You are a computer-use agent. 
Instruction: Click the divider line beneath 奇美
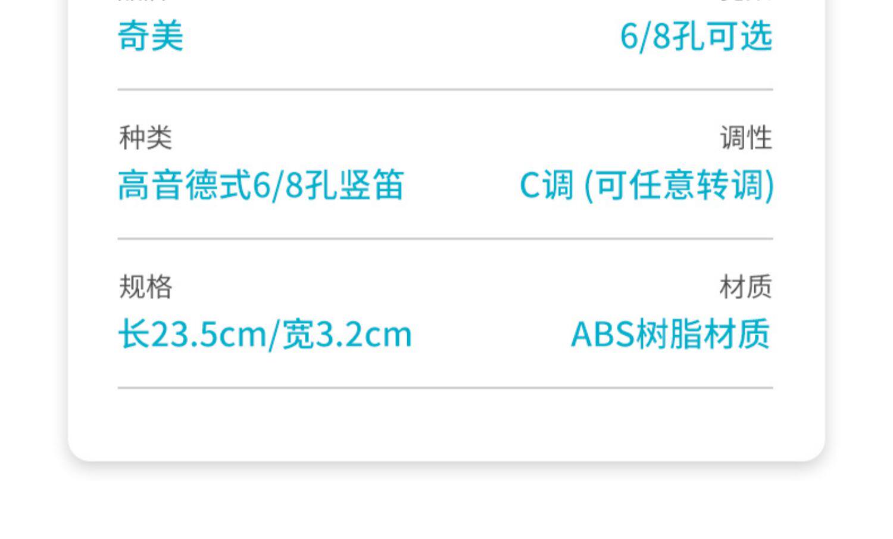445,89
